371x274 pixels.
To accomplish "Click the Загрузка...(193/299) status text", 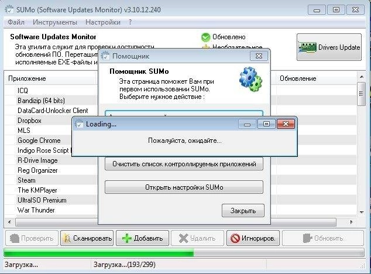I will coord(125,265).
